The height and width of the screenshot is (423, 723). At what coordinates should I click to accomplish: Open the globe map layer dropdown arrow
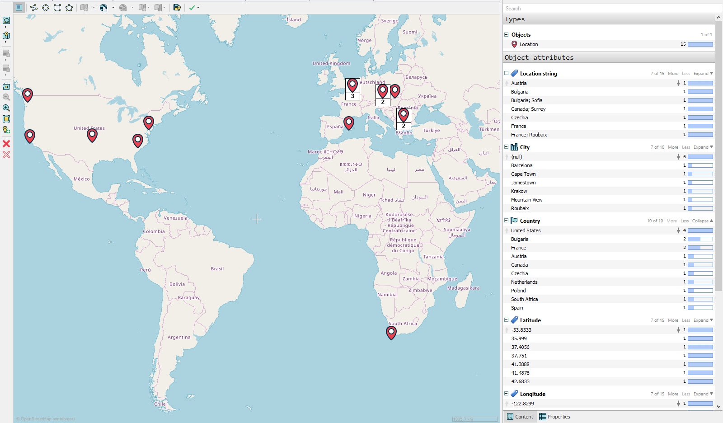pyautogui.click(x=113, y=8)
